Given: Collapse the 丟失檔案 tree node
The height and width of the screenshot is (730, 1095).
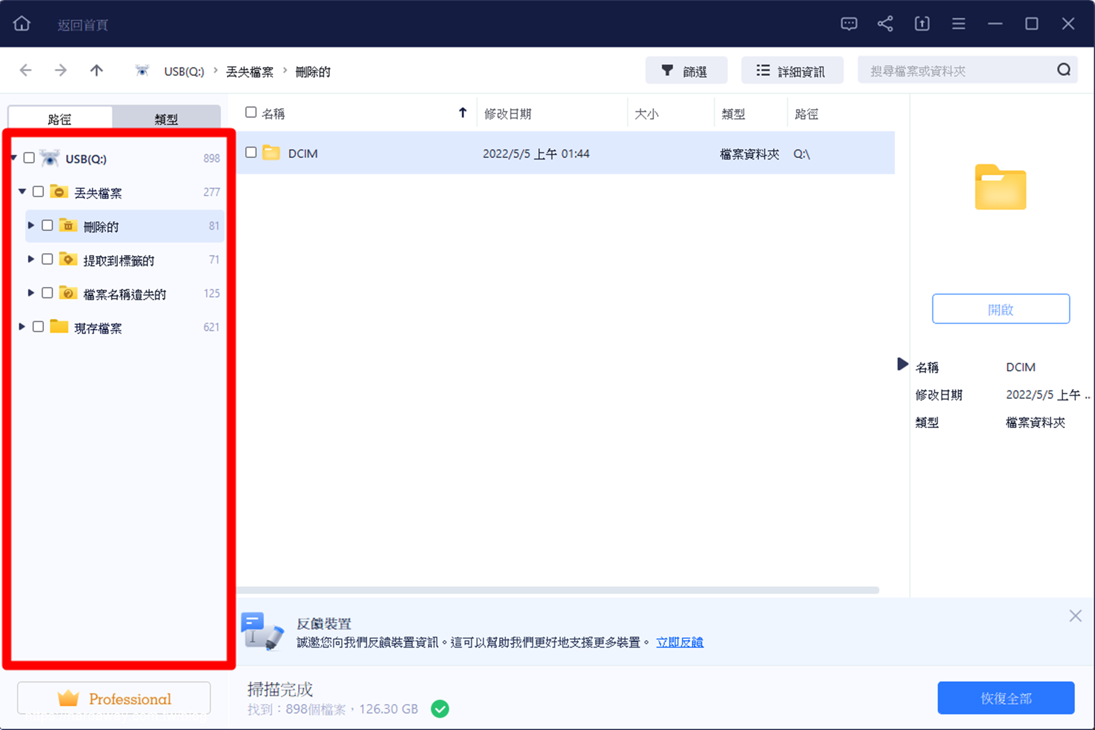Looking at the screenshot, I should pyautogui.click(x=22, y=191).
